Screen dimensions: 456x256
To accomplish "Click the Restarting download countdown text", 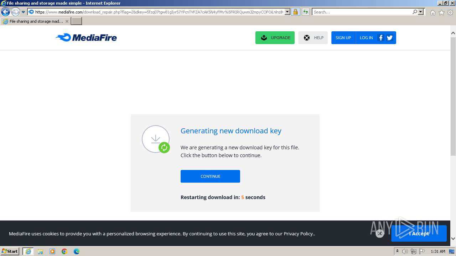I will click(223, 197).
